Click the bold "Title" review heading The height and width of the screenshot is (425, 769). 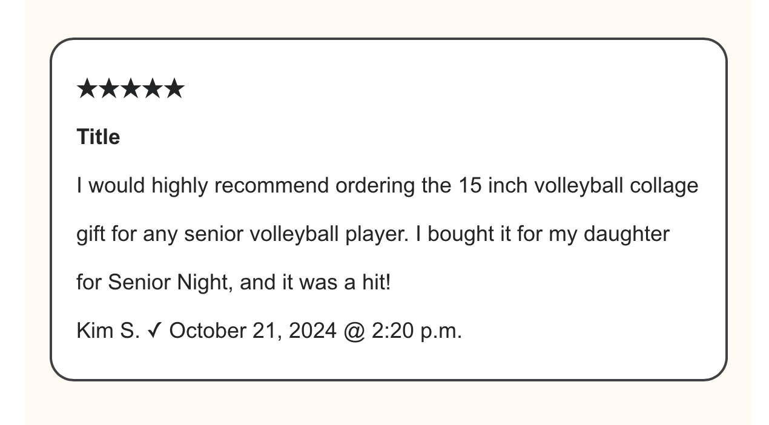pyautogui.click(x=98, y=137)
